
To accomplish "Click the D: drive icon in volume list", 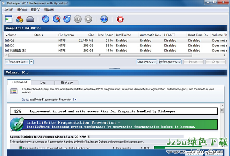I will pos(7,45).
